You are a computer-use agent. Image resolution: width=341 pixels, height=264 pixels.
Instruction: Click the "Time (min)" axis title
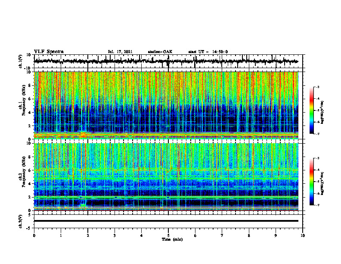[x=172, y=239]
